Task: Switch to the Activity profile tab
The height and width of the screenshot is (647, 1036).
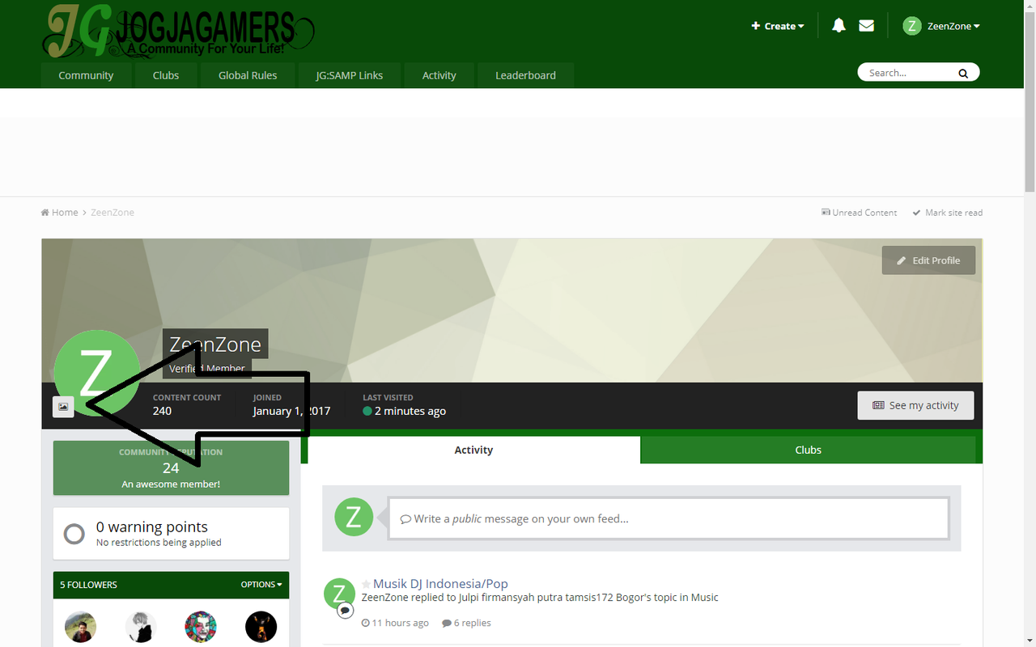Action: 473,450
